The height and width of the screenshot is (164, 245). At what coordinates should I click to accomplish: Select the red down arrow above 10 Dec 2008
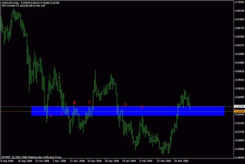89,102
